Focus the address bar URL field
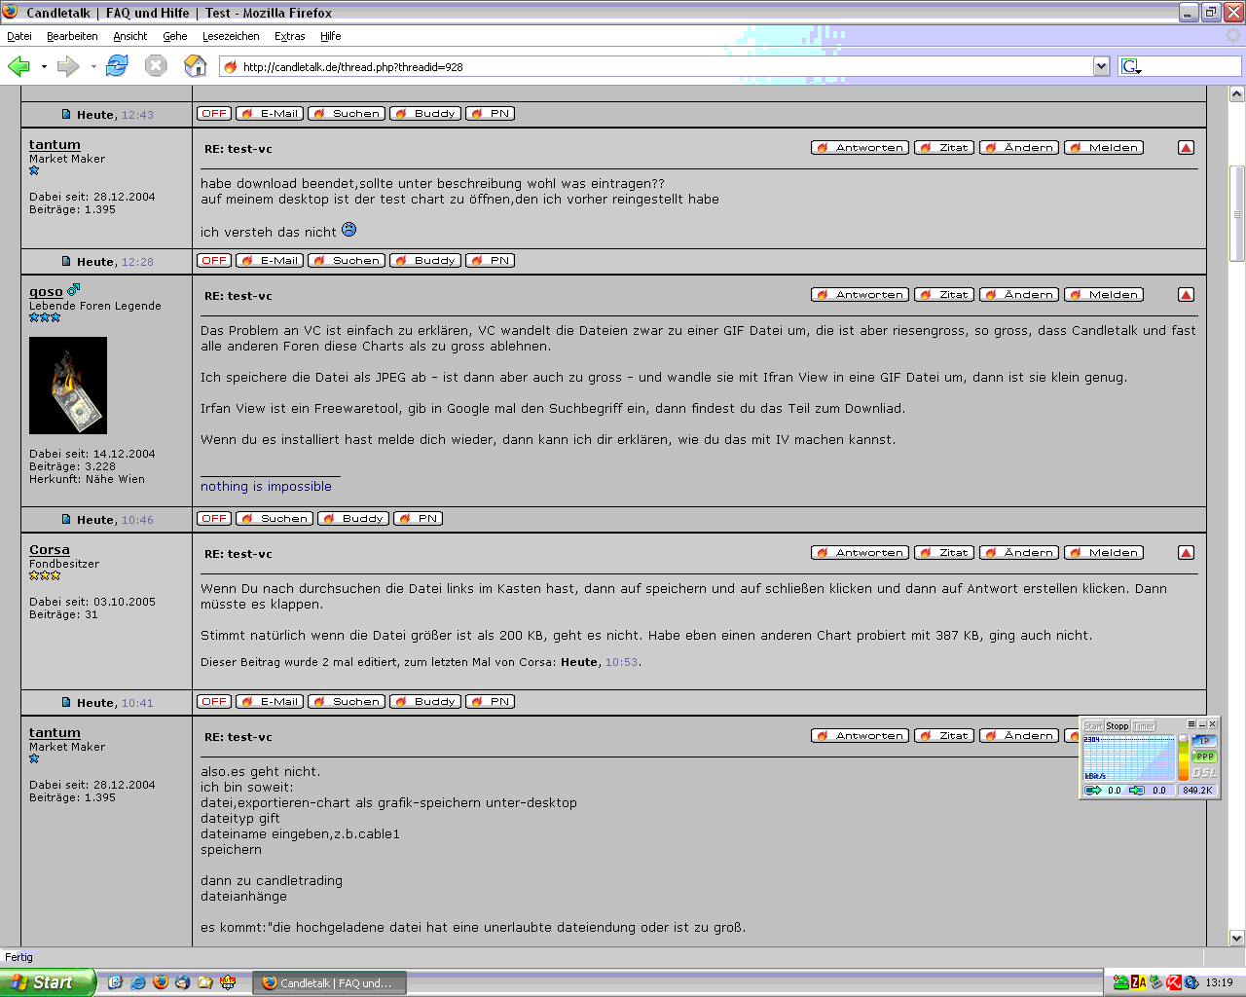1246x997 pixels. [x=666, y=67]
